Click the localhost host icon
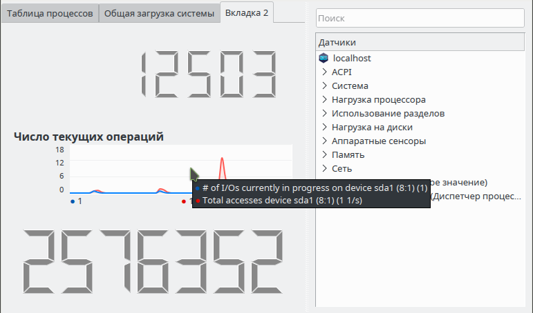This screenshot has width=533, height=313. pyautogui.click(x=324, y=58)
